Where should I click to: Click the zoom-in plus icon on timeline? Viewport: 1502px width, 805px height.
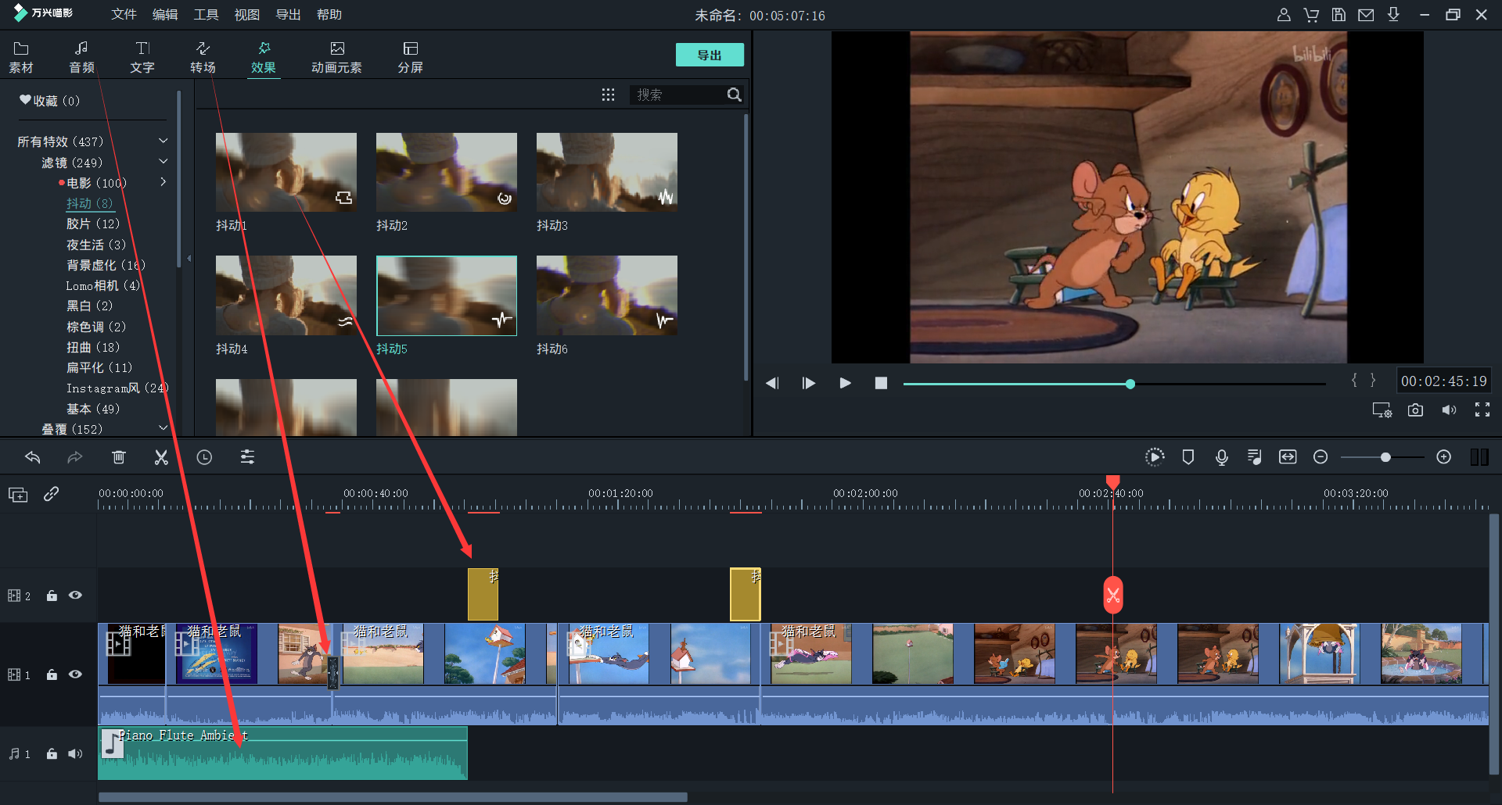coord(1444,457)
